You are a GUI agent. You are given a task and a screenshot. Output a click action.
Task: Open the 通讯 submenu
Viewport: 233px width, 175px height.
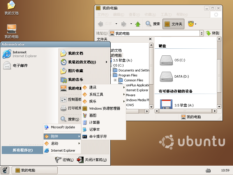pyautogui.click(x=104, y=87)
